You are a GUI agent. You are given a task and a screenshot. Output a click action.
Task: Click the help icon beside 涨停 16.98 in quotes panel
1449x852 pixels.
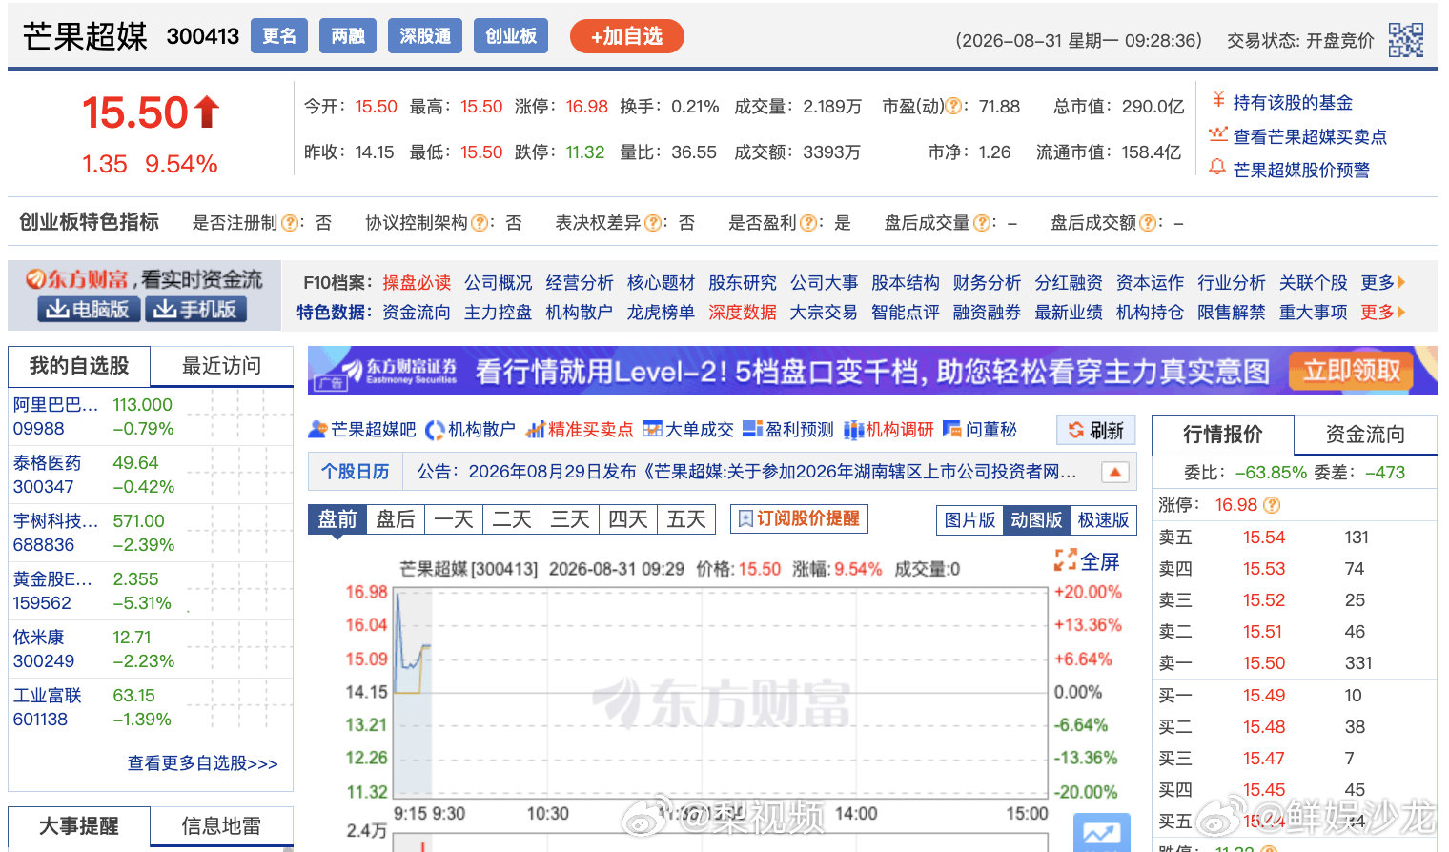click(1272, 505)
